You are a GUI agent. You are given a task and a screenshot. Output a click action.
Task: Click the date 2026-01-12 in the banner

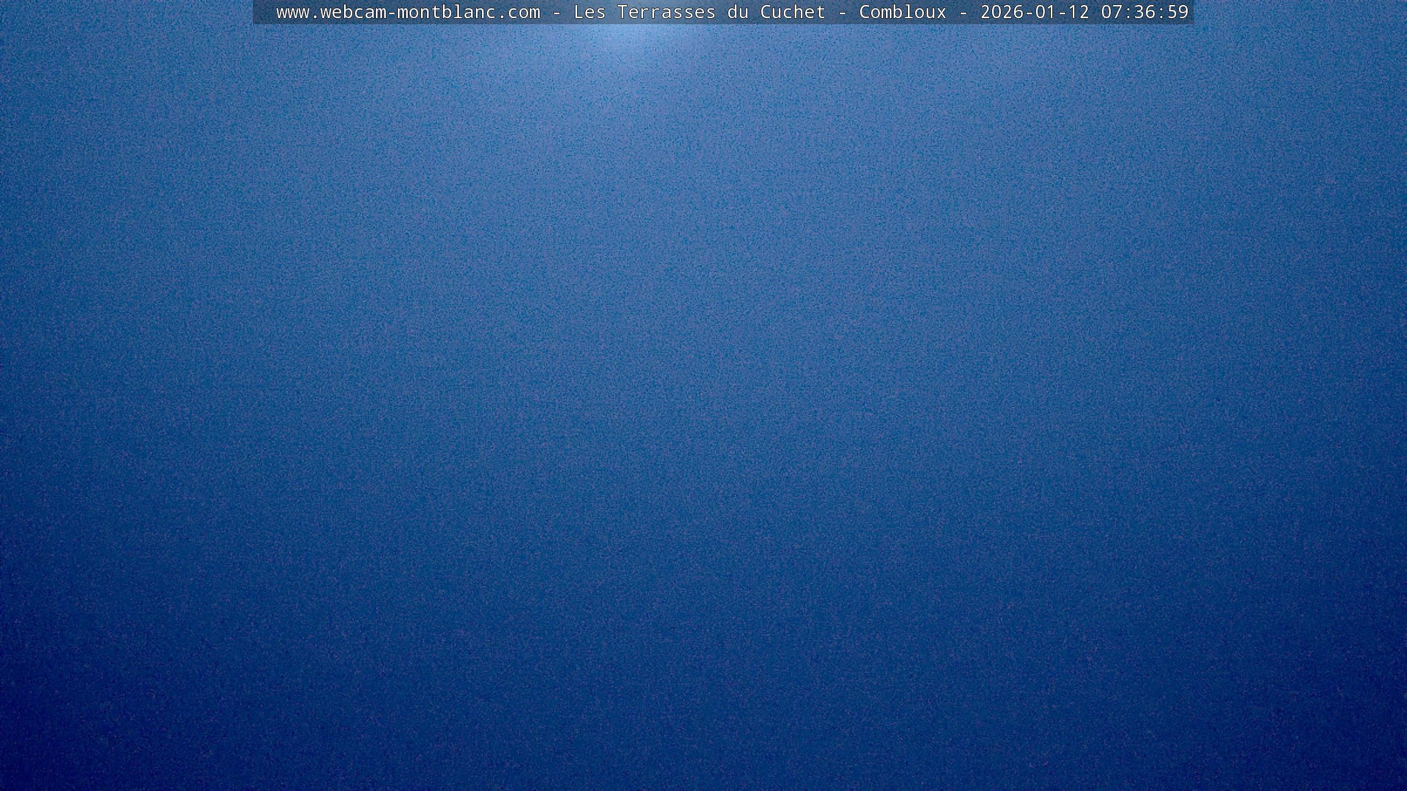[x=1034, y=12]
